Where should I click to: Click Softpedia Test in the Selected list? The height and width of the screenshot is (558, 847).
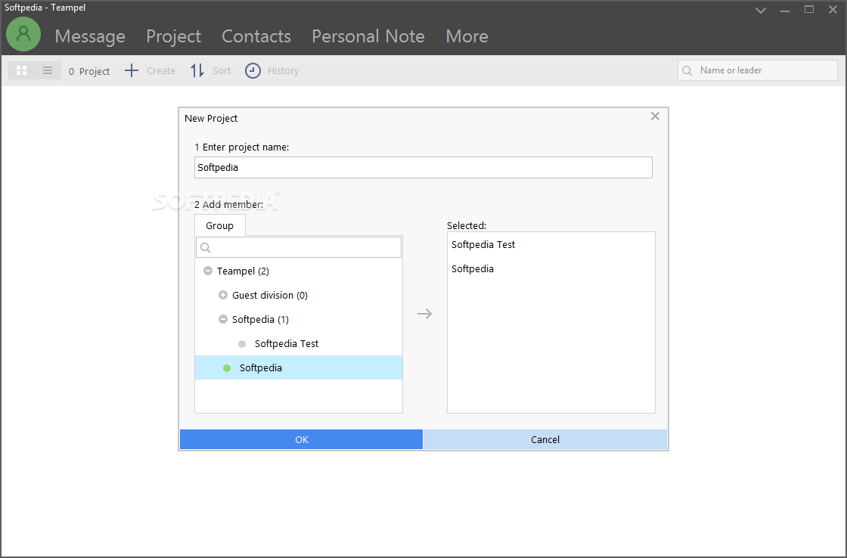483,244
